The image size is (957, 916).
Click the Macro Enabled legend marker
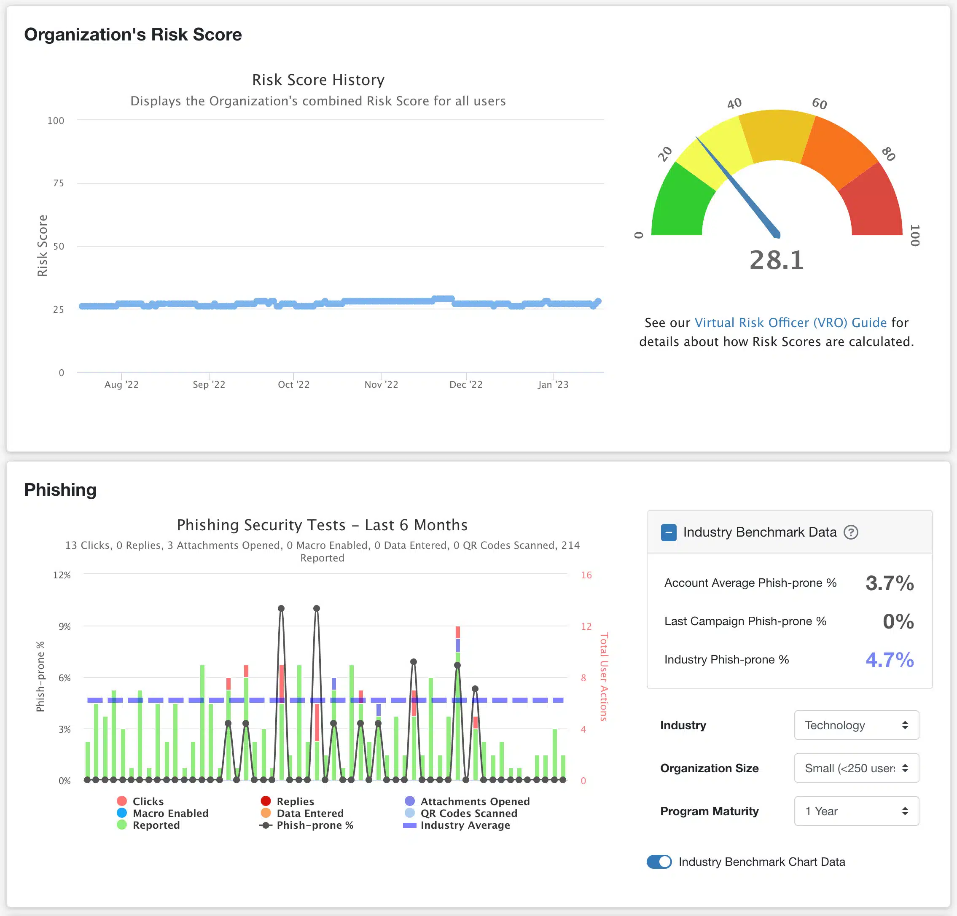[122, 813]
